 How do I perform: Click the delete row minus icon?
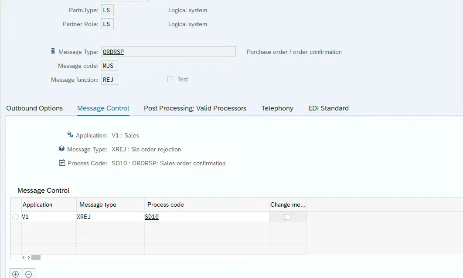[x=29, y=274]
